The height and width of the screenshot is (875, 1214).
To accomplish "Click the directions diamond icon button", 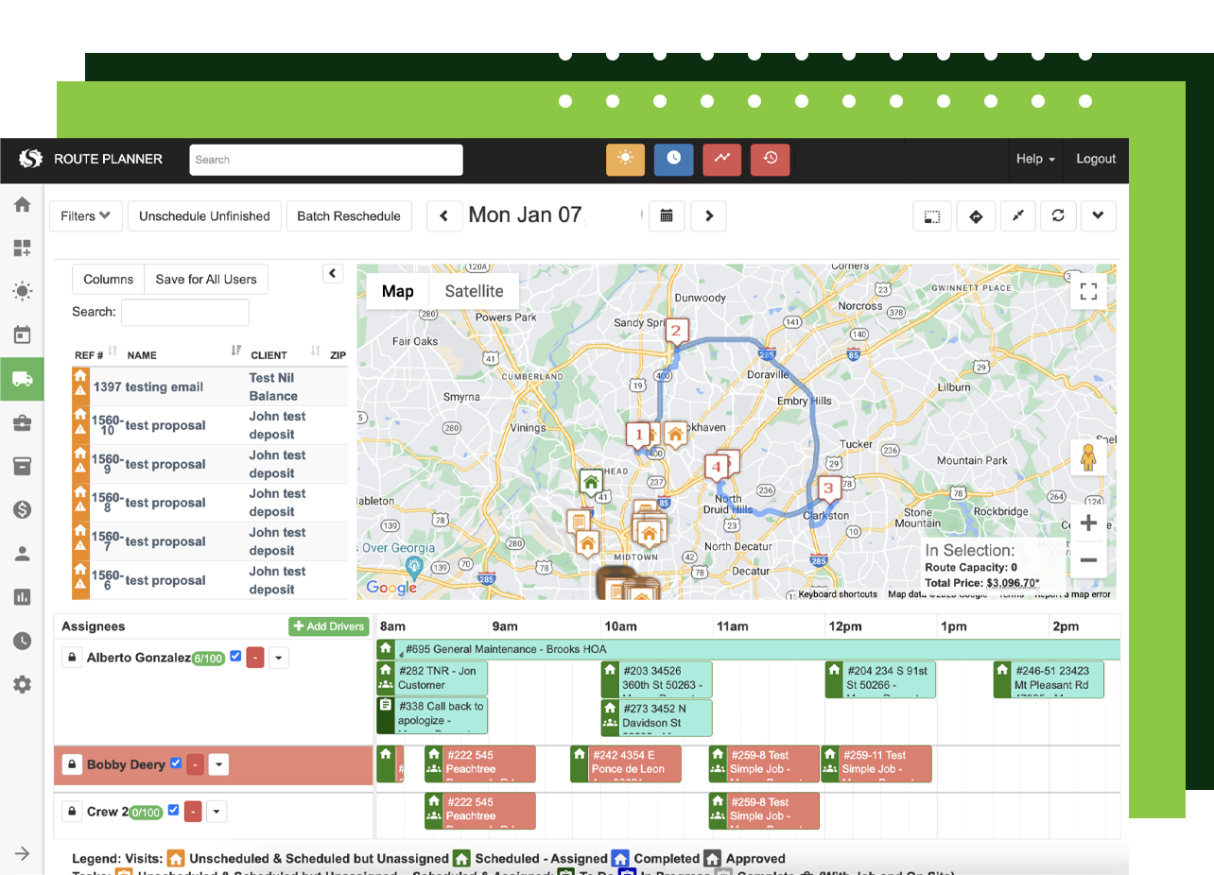I will click(x=976, y=215).
